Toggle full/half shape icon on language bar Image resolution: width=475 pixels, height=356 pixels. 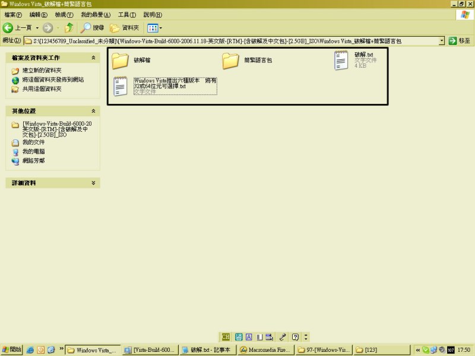[259, 337]
